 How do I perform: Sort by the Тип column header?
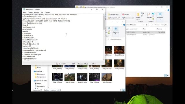pos(144,29)
